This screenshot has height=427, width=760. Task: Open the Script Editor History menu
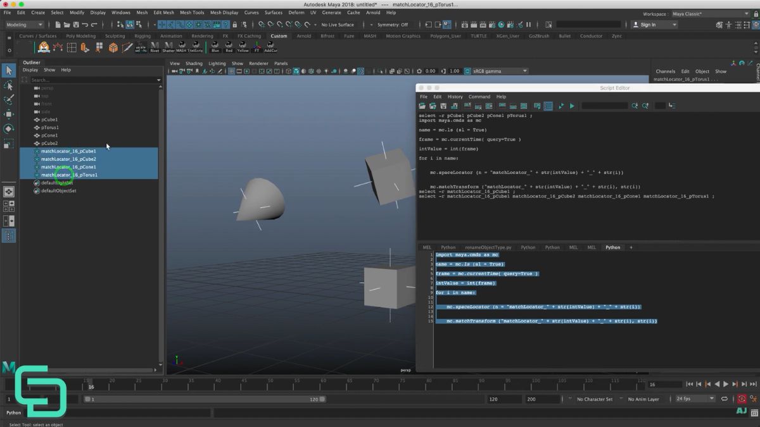pos(455,97)
